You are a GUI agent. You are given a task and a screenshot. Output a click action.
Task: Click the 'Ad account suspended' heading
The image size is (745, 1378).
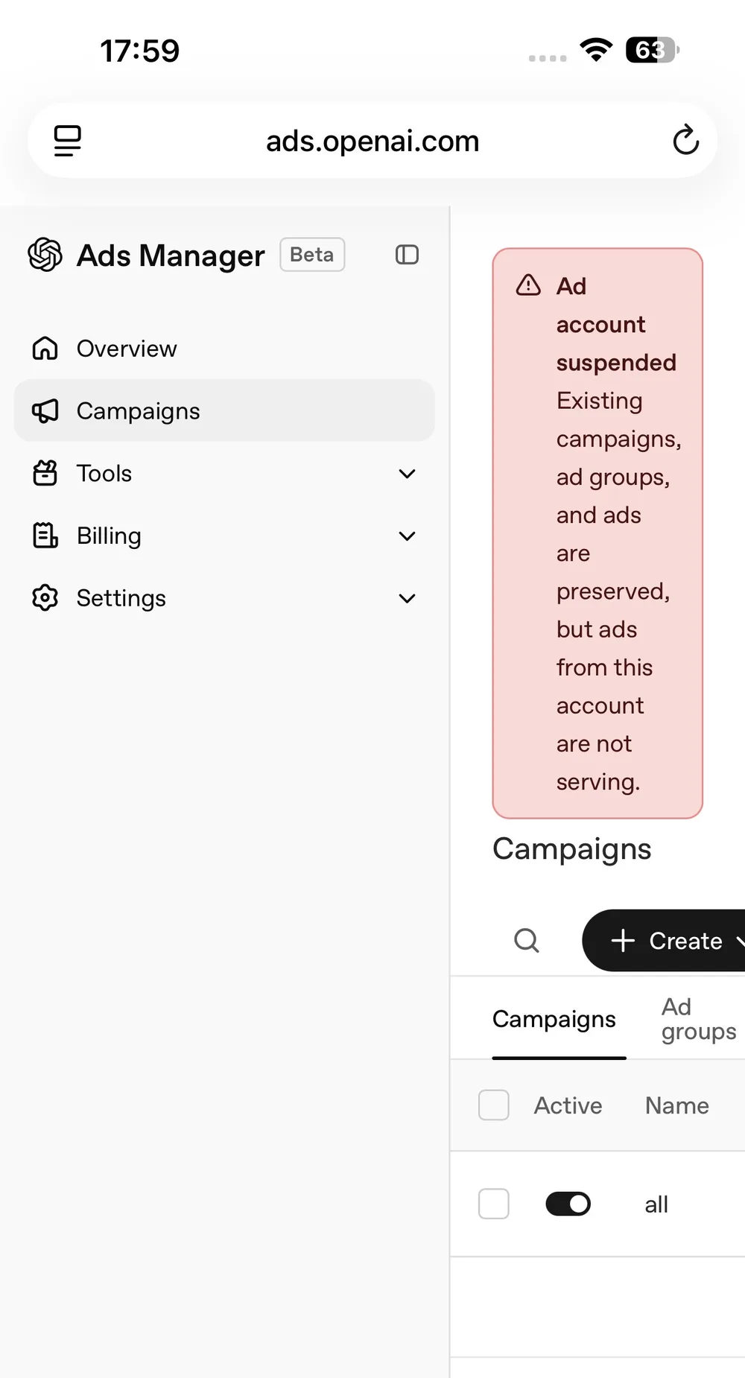[616, 324]
